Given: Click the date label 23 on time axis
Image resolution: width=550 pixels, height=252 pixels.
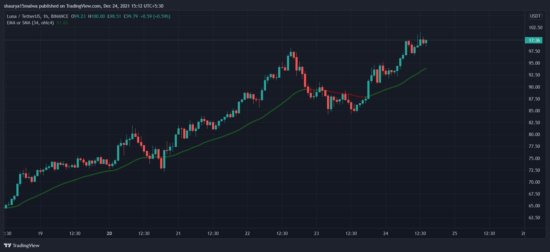Looking at the screenshot, I should coord(316,233).
